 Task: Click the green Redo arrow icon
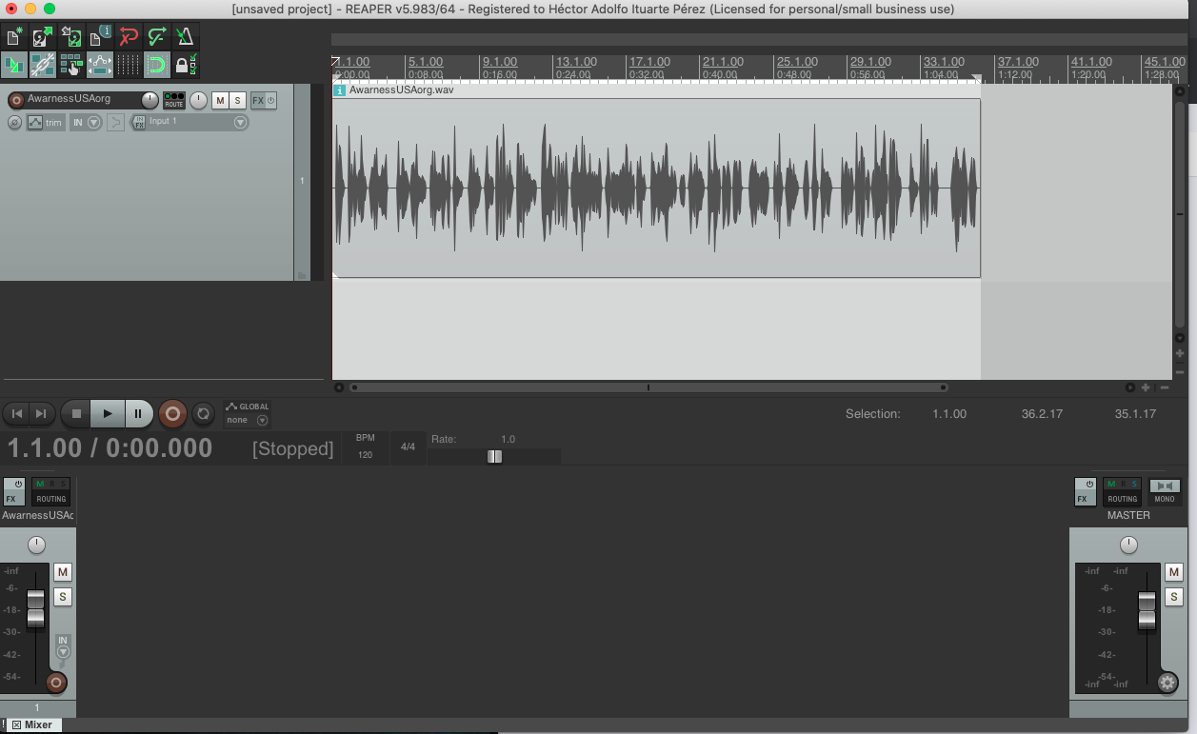coord(157,37)
